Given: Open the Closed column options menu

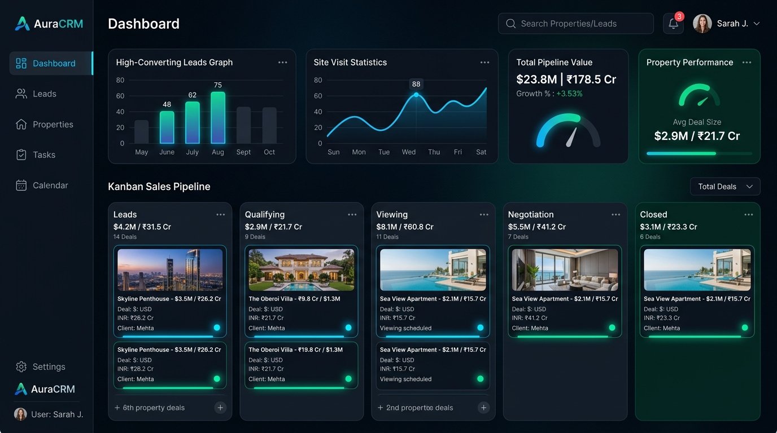Looking at the screenshot, I should click(x=748, y=215).
